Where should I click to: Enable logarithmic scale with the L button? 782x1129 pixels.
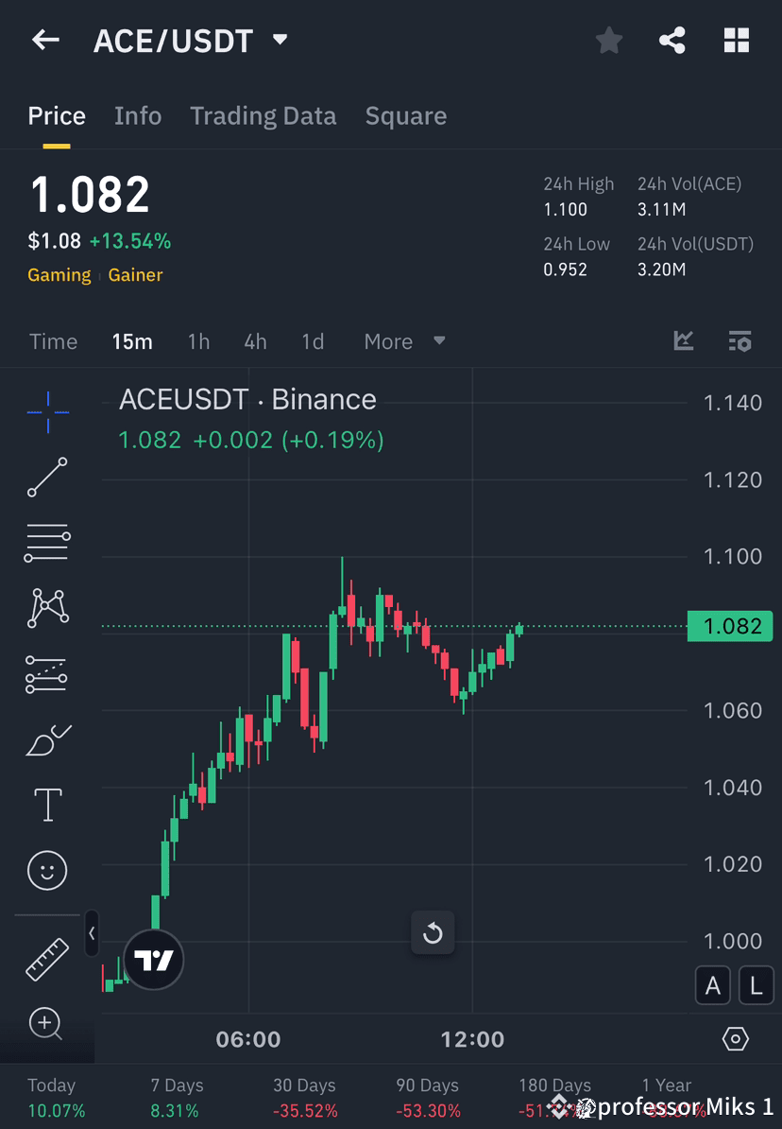(x=756, y=985)
